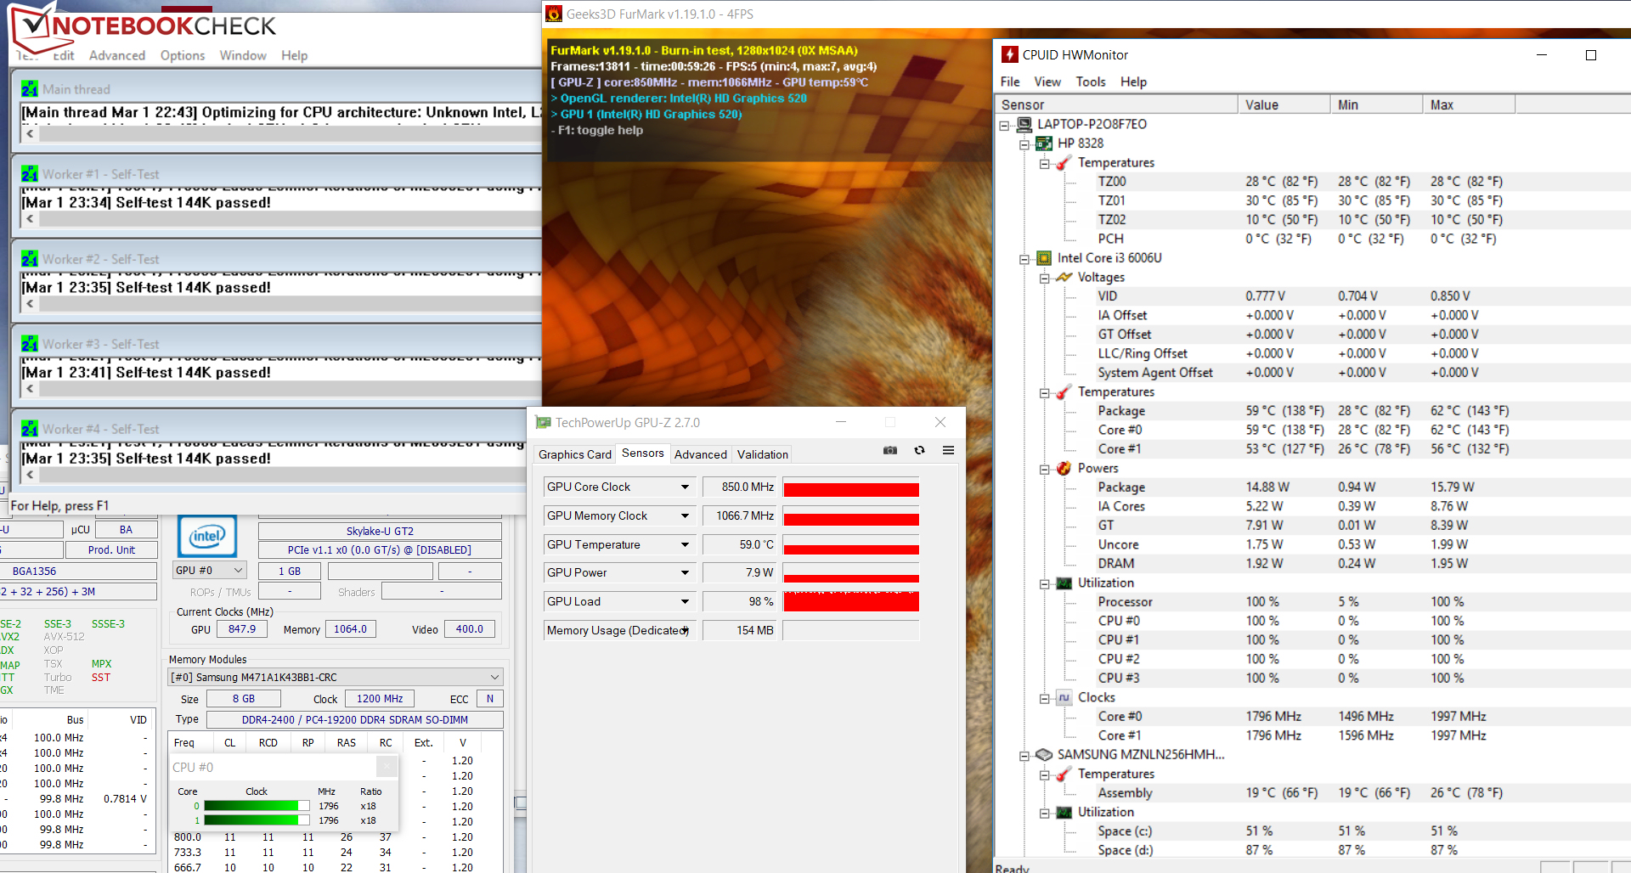1631x873 pixels.
Task: Open the GPU Core Clock sensor dropdown
Action: pyautogui.click(x=685, y=487)
